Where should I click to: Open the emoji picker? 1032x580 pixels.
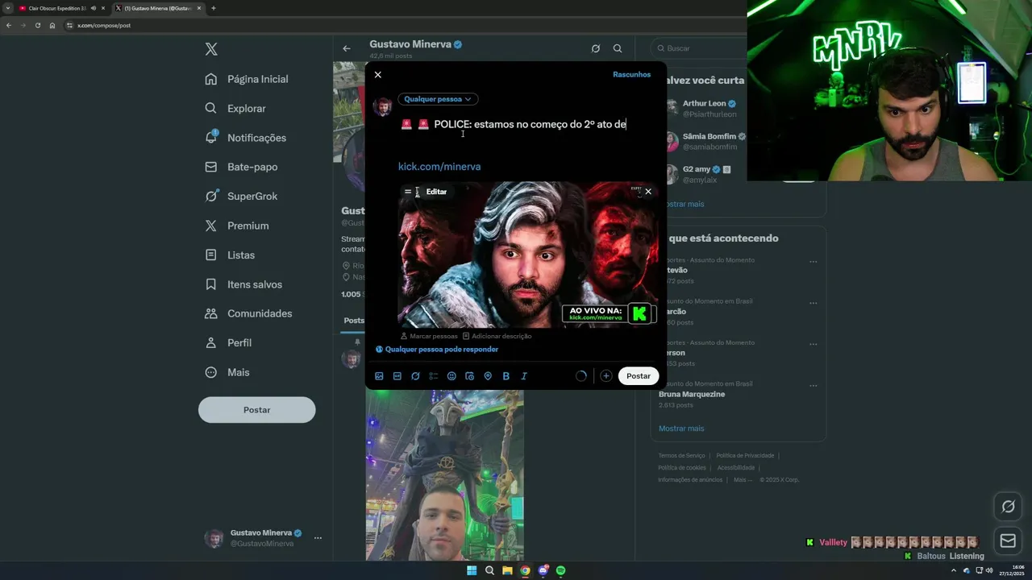pyautogui.click(x=451, y=376)
